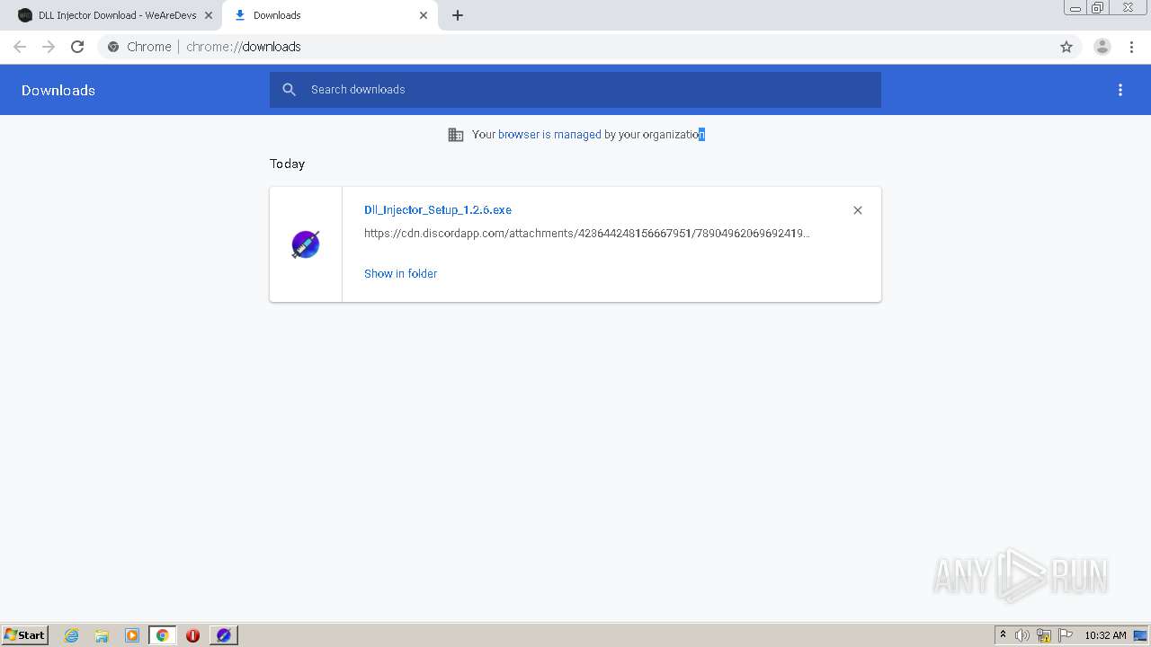The height and width of the screenshot is (647, 1151).
Task: Restore down the Chrome window
Action: 1098,8
